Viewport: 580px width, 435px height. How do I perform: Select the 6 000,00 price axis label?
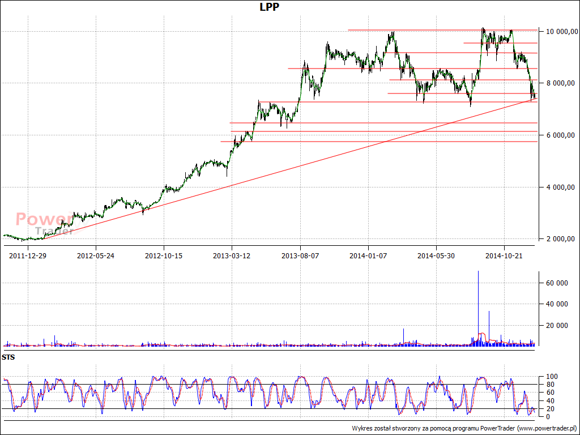coord(559,135)
